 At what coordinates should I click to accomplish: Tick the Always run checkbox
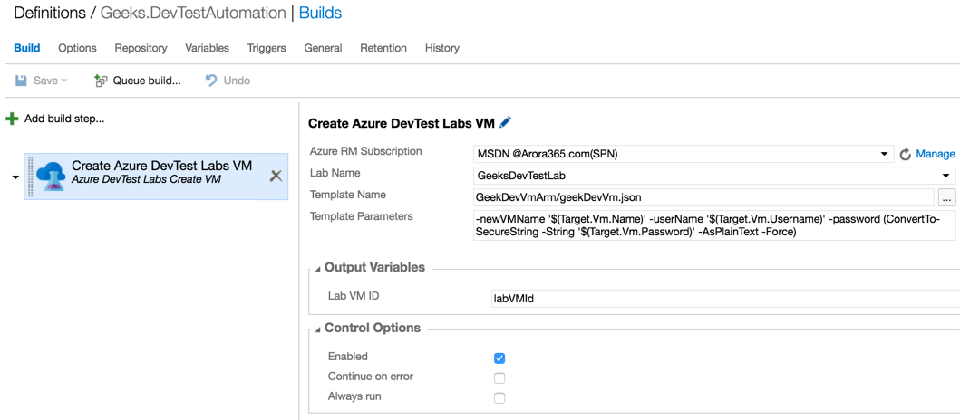point(499,398)
